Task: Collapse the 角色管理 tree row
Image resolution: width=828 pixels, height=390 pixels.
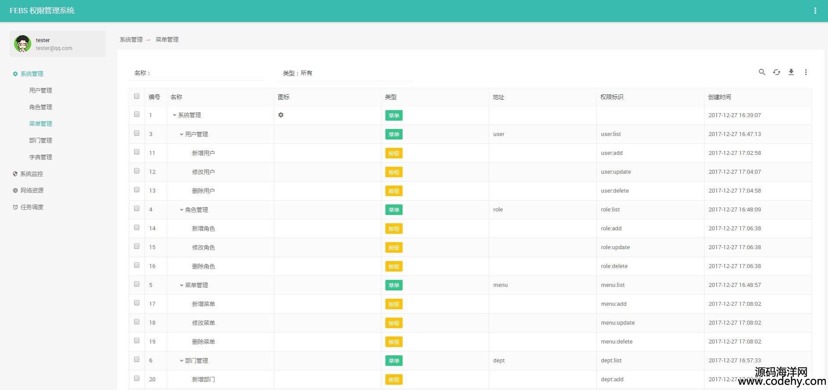Action: pyautogui.click(x=182, y=210)
